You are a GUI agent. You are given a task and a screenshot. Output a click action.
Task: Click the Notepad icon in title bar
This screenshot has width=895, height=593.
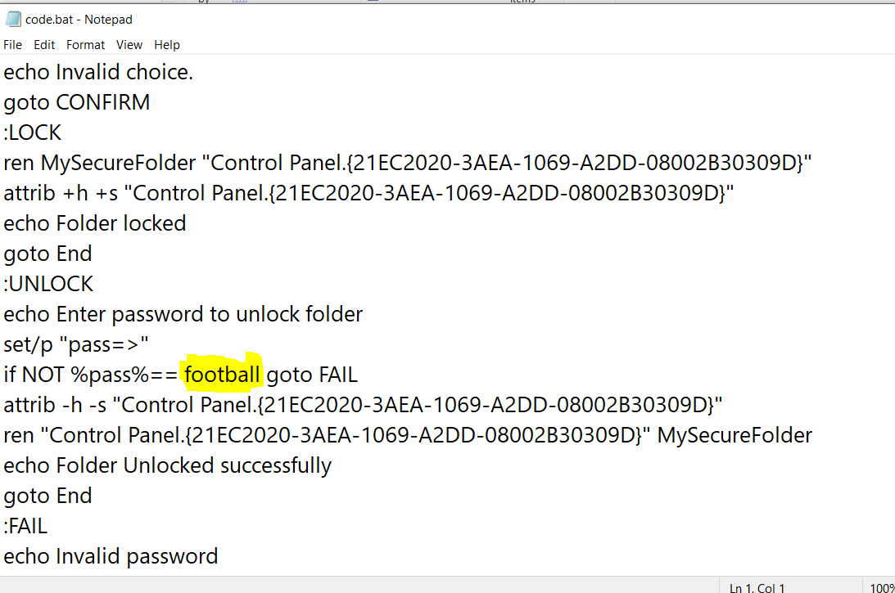coord(13,19)
